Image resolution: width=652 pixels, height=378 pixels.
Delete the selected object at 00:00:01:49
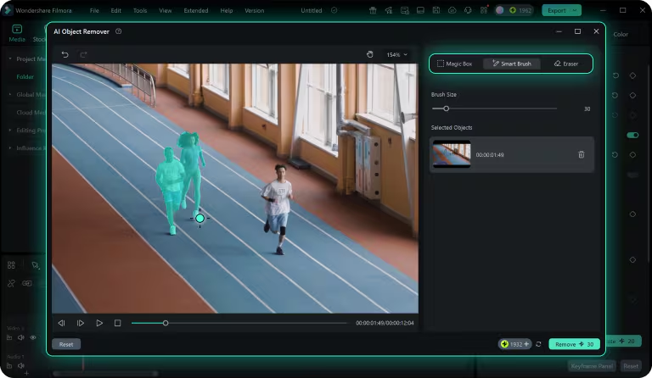point(581,154)
